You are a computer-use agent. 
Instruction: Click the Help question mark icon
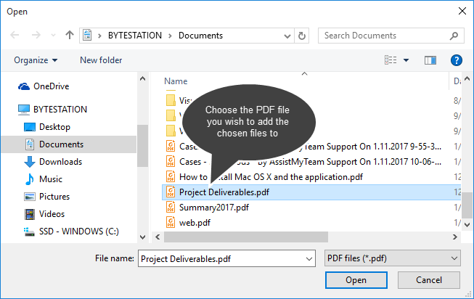point(457,60)
